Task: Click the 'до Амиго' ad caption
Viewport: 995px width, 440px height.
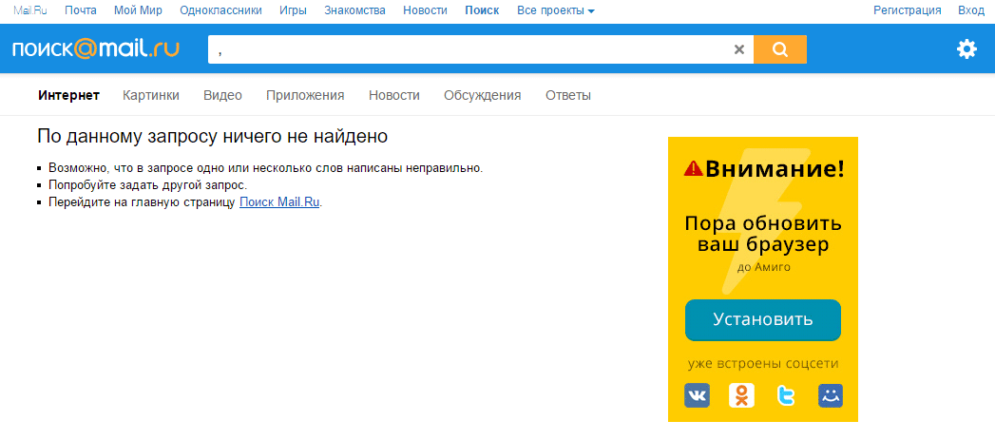Action: pos(764,267)
